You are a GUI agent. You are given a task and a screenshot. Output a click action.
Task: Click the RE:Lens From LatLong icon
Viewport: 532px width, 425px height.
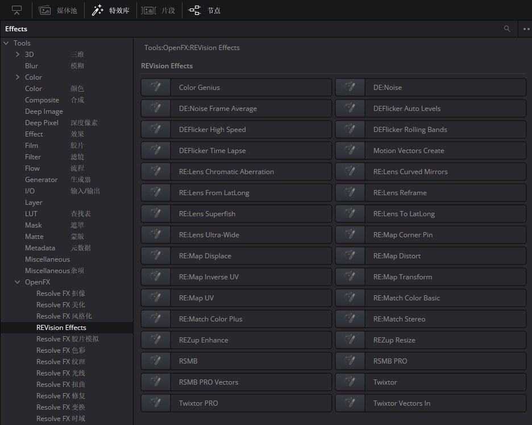click(156, 193)
